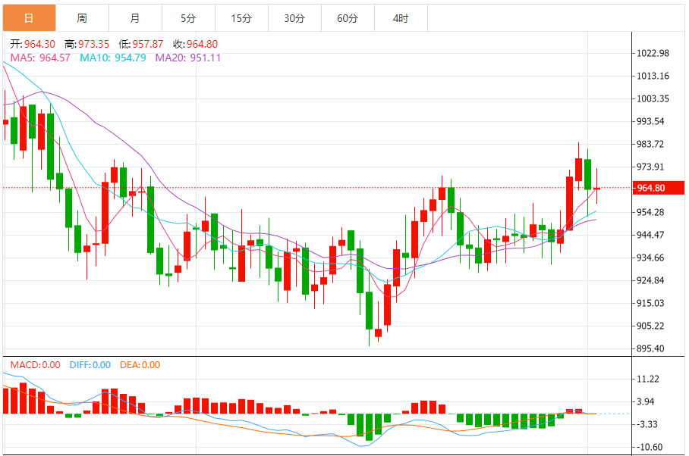Click the -3.33 MACD axis label
Screen dimensions: 689x456
click(647, 424)
